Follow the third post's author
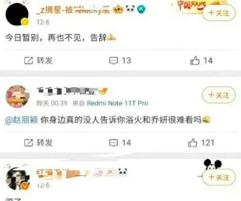Image resolution: width=241 pixels, height=201 pixels. point(219,177)
